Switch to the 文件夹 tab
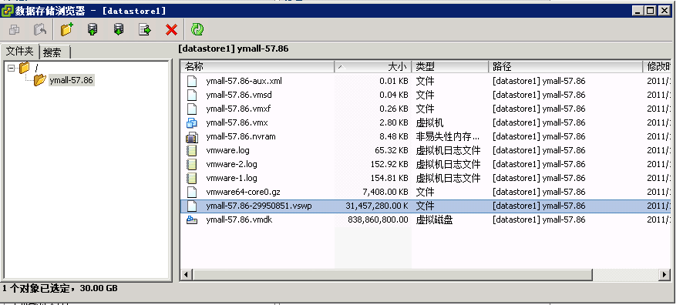 point(19,52)
